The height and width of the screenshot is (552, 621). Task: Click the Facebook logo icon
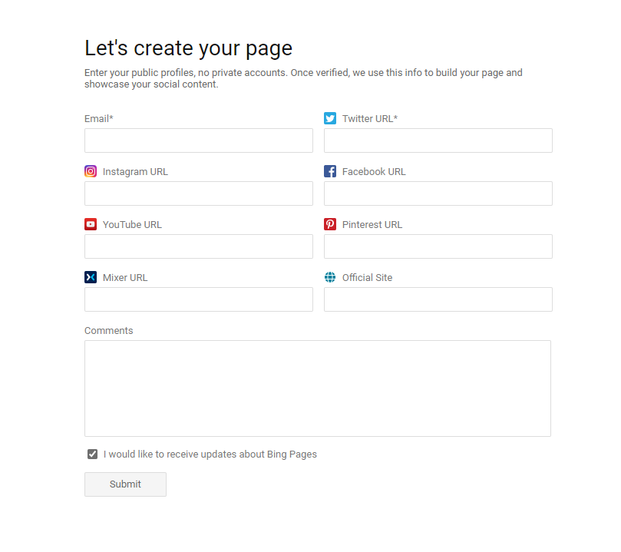click(330, 171)
